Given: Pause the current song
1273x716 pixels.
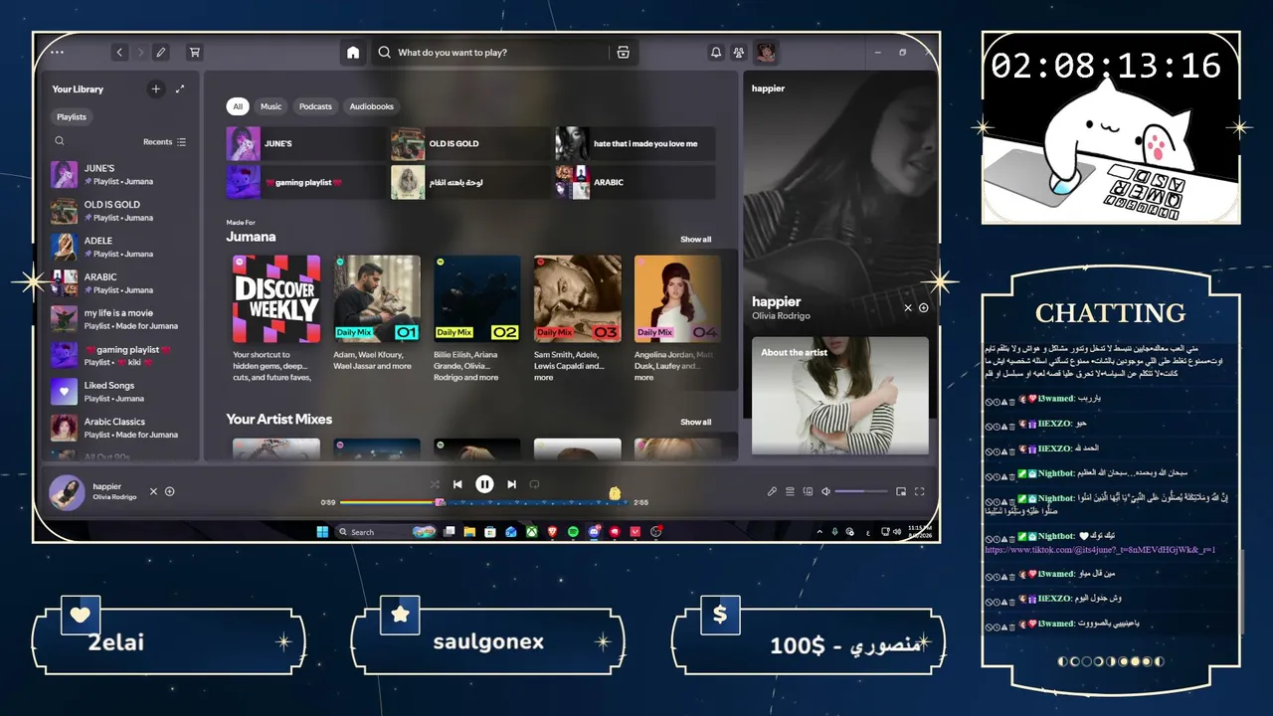Looking at the screenshot, I should pyautogui.click(x=484, y=484).
